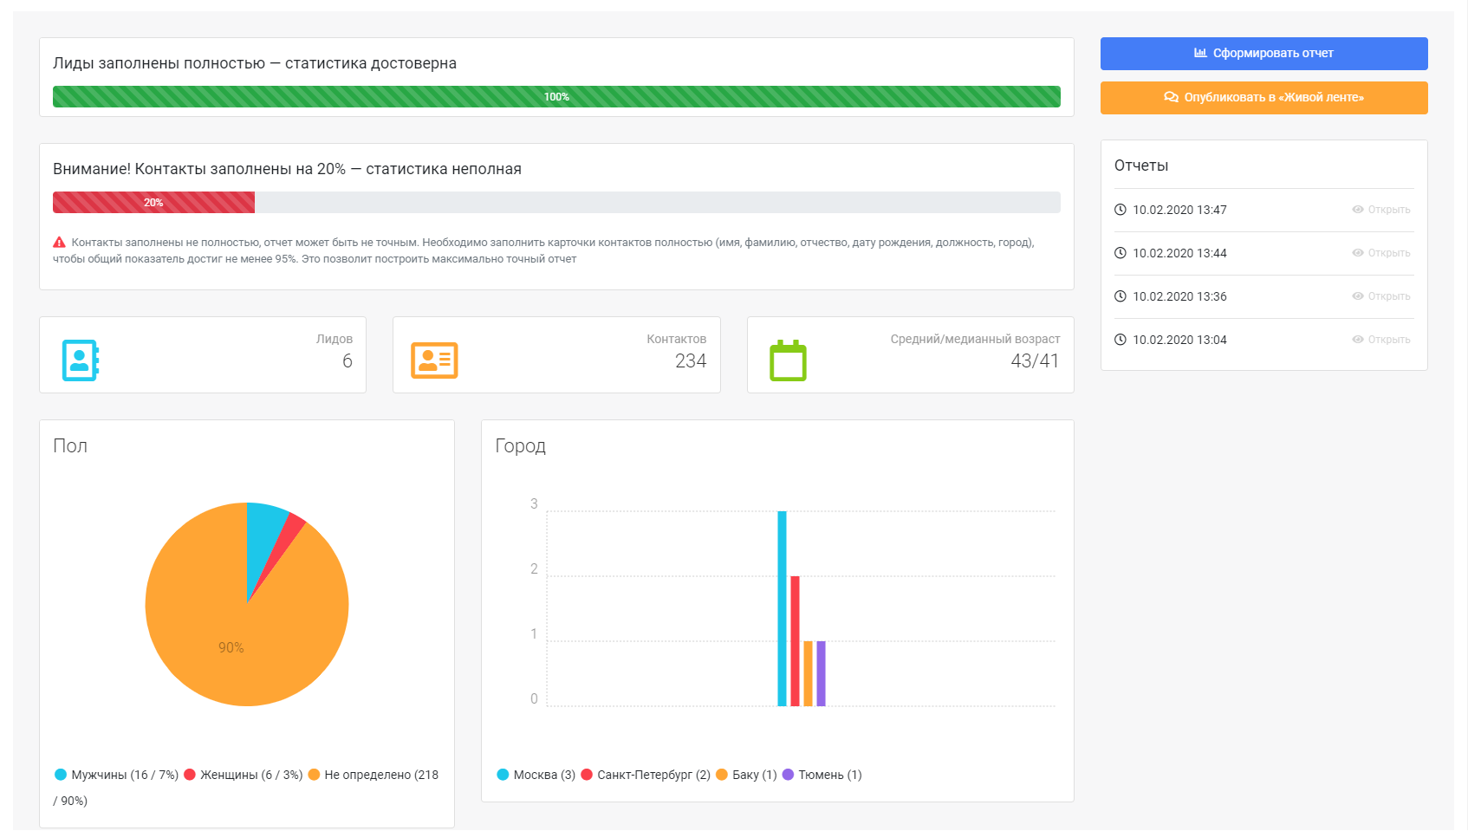Click clock icon beside 10.02.2020 13:44 report
This screenshot has height=831, width=1468.
tap(1120, 253)
